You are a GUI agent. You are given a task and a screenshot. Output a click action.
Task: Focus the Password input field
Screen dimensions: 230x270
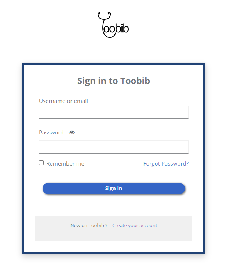coord(114,147)
